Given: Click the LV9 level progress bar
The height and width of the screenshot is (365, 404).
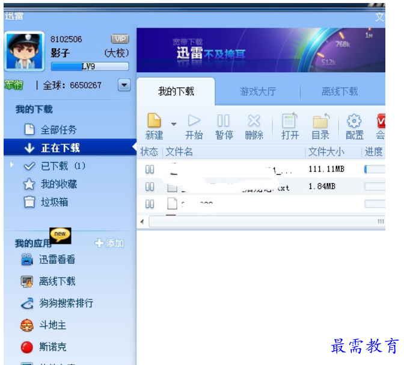Looking at the screenshot, I should (x=90, y=67).
